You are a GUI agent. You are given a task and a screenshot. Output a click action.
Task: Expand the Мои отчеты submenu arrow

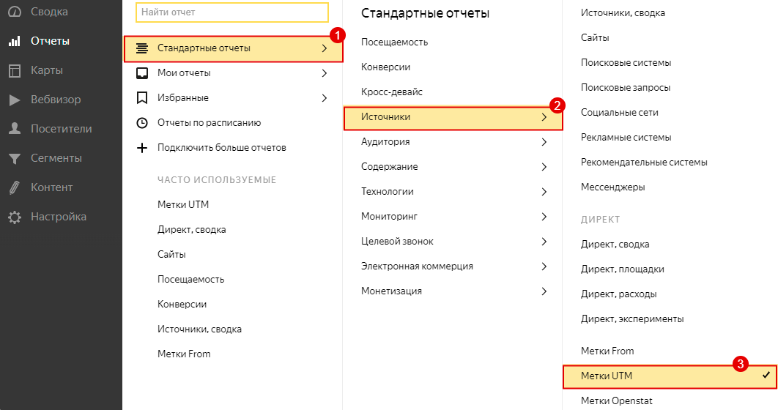click(x=324, y=73)
